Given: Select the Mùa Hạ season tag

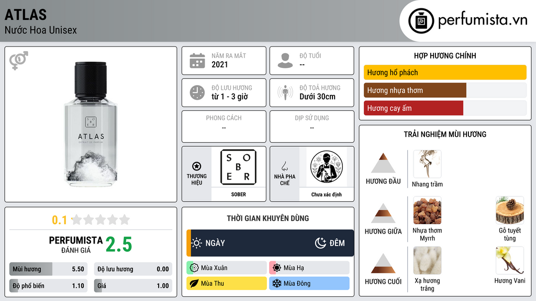Looking at the screenshot, I should (x=309, y=268).
